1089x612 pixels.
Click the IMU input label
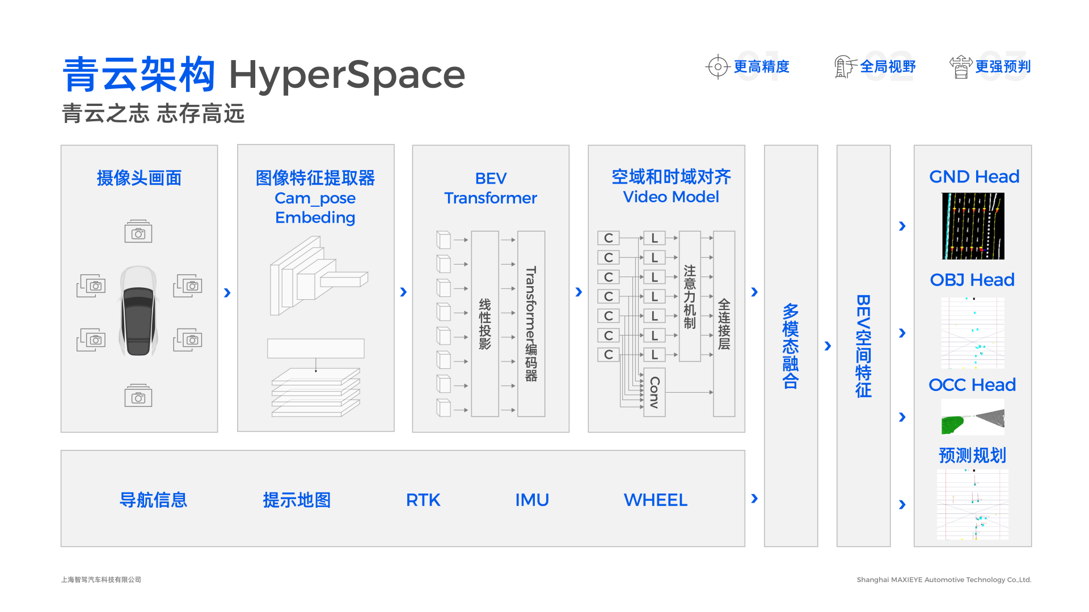click(x=532, y=500)
